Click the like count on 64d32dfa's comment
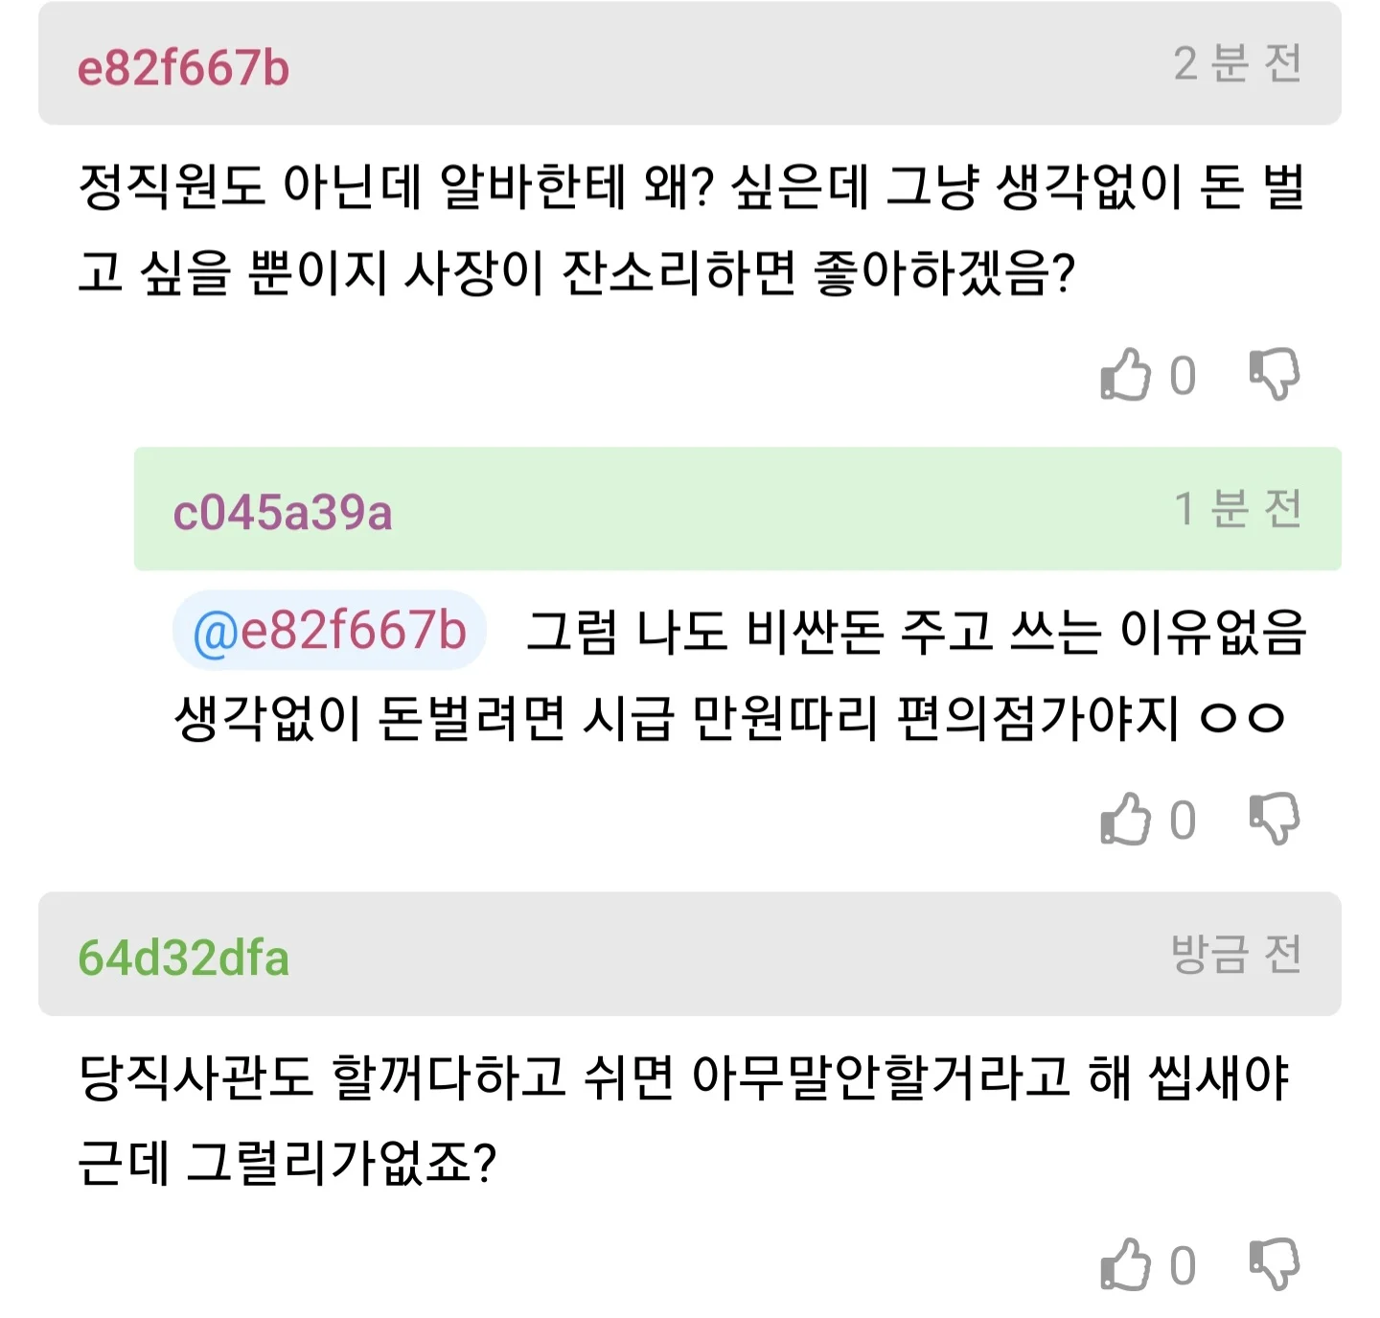The image size is (1380, 1318). coord(1183,1266)
